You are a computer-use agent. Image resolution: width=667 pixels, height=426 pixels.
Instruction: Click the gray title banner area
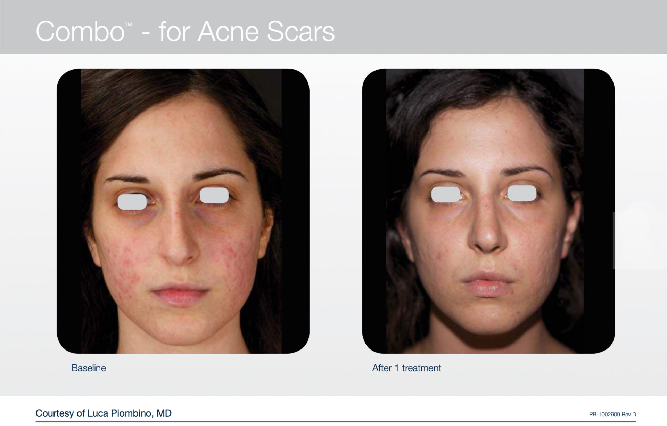(x=333, y=27)
